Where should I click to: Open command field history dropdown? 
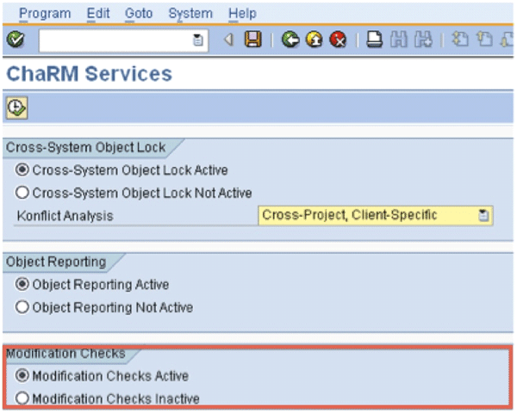click(x=198, y=40)
